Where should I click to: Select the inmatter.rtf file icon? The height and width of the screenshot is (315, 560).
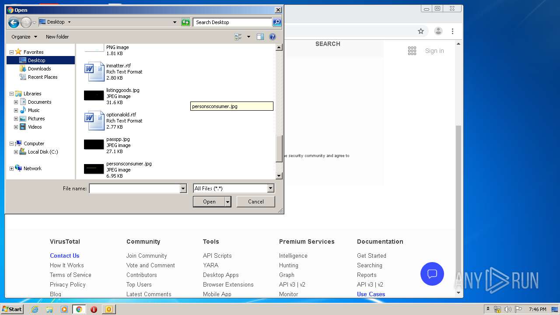coord(94,72)
